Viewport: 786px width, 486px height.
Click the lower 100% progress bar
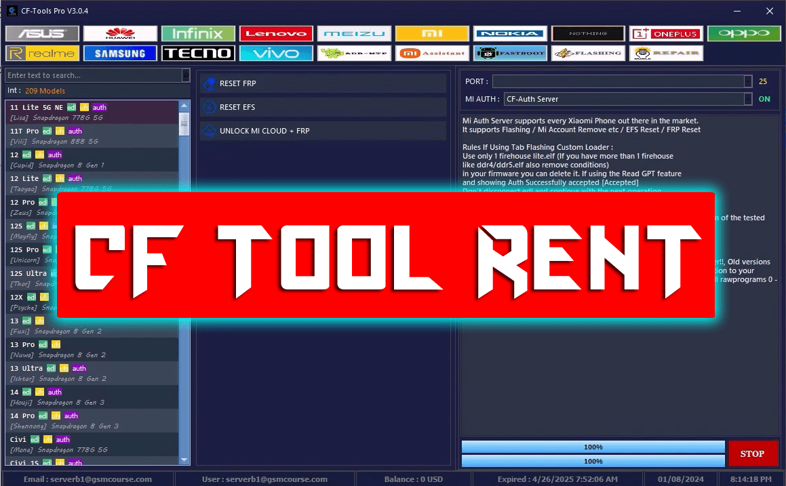(593, 461)
